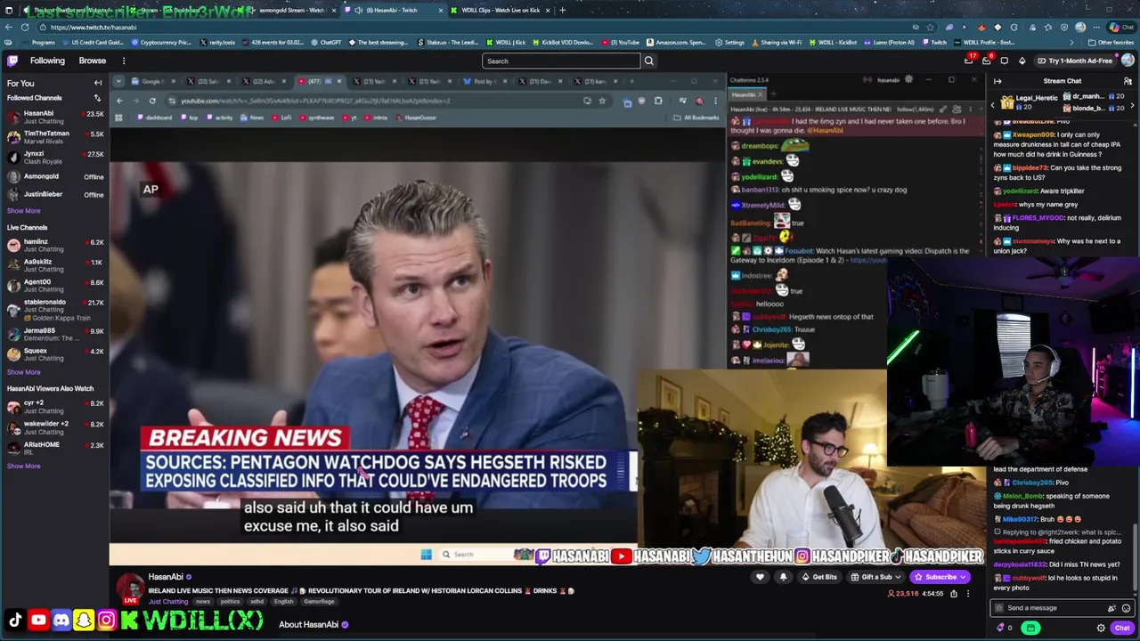Image resolution: width=1140 pixels, height=641 pixels.
Task: Go back in the browser
Action: point(9,27)
